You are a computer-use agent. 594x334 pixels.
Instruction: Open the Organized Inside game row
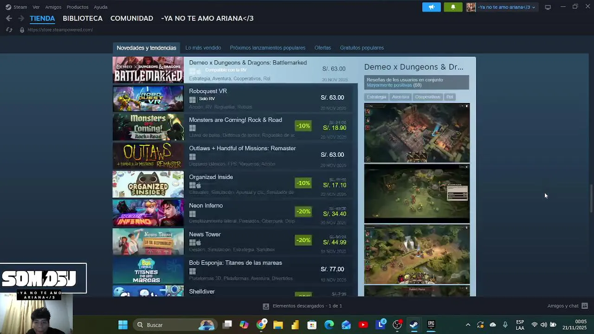(x=234, y=184)
